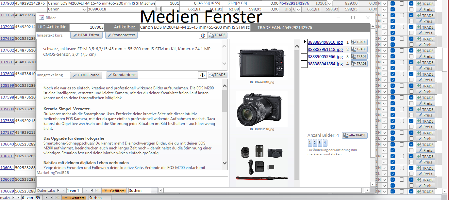Toggle checkbox directly left of Preis in row 107632
The height and width of the screenshot is (200, 450).
tap(411, 45)
